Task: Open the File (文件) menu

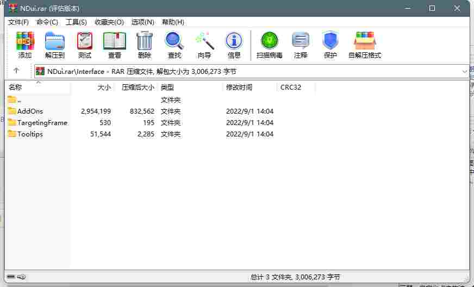Action: 18,22
